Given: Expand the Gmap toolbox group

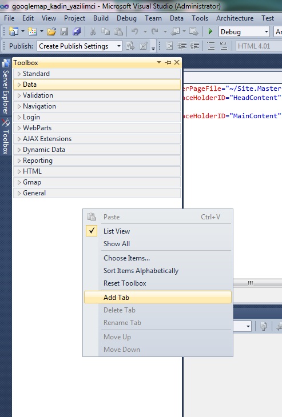Looking at the screenshot, I should pos(19,182).
